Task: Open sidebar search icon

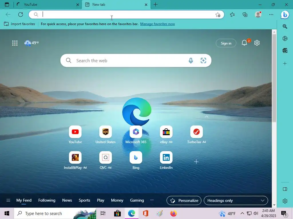Action: click(285, 27)
